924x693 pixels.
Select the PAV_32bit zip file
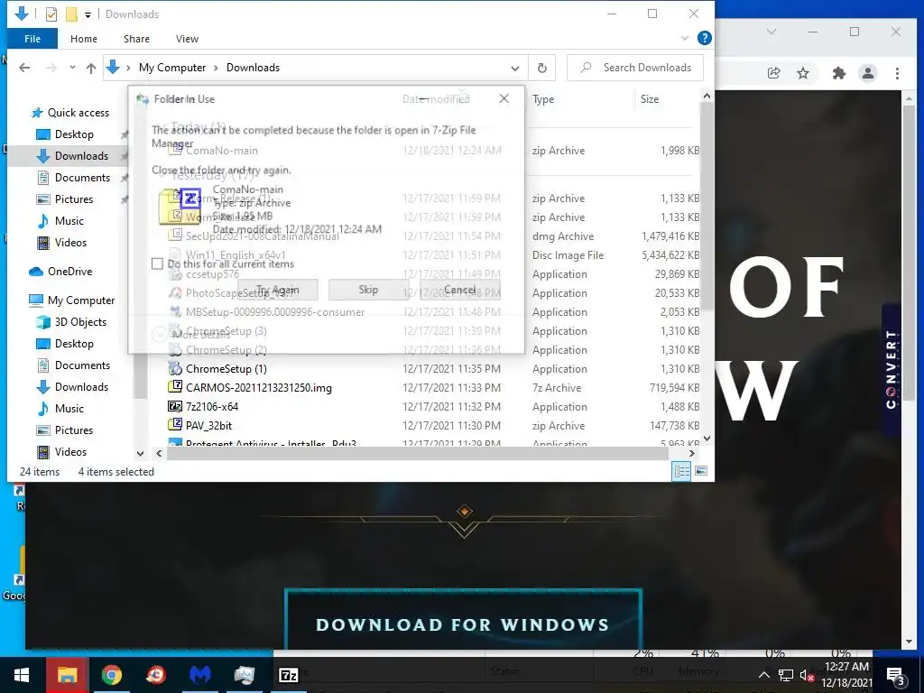coord(208,426)
